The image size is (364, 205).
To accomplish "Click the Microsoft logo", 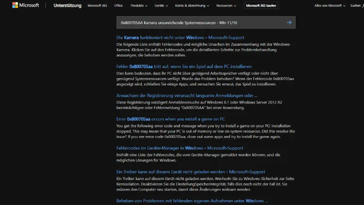I will pos(25,5).
